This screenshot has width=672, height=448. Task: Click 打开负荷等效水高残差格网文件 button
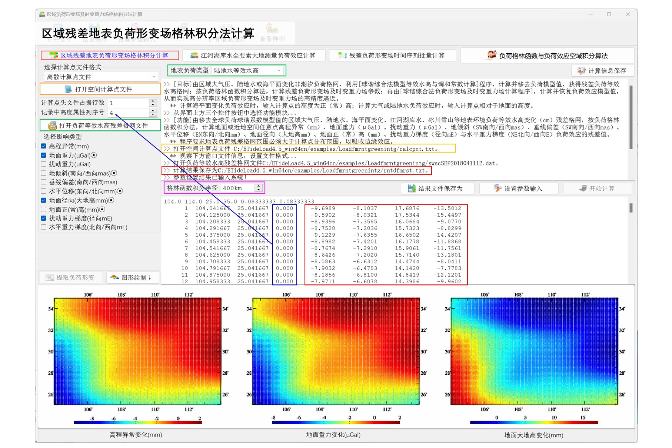tap(100, 126)
